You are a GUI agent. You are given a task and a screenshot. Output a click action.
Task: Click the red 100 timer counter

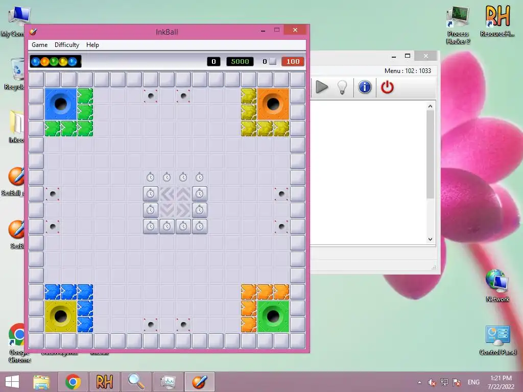click(293, 61)
